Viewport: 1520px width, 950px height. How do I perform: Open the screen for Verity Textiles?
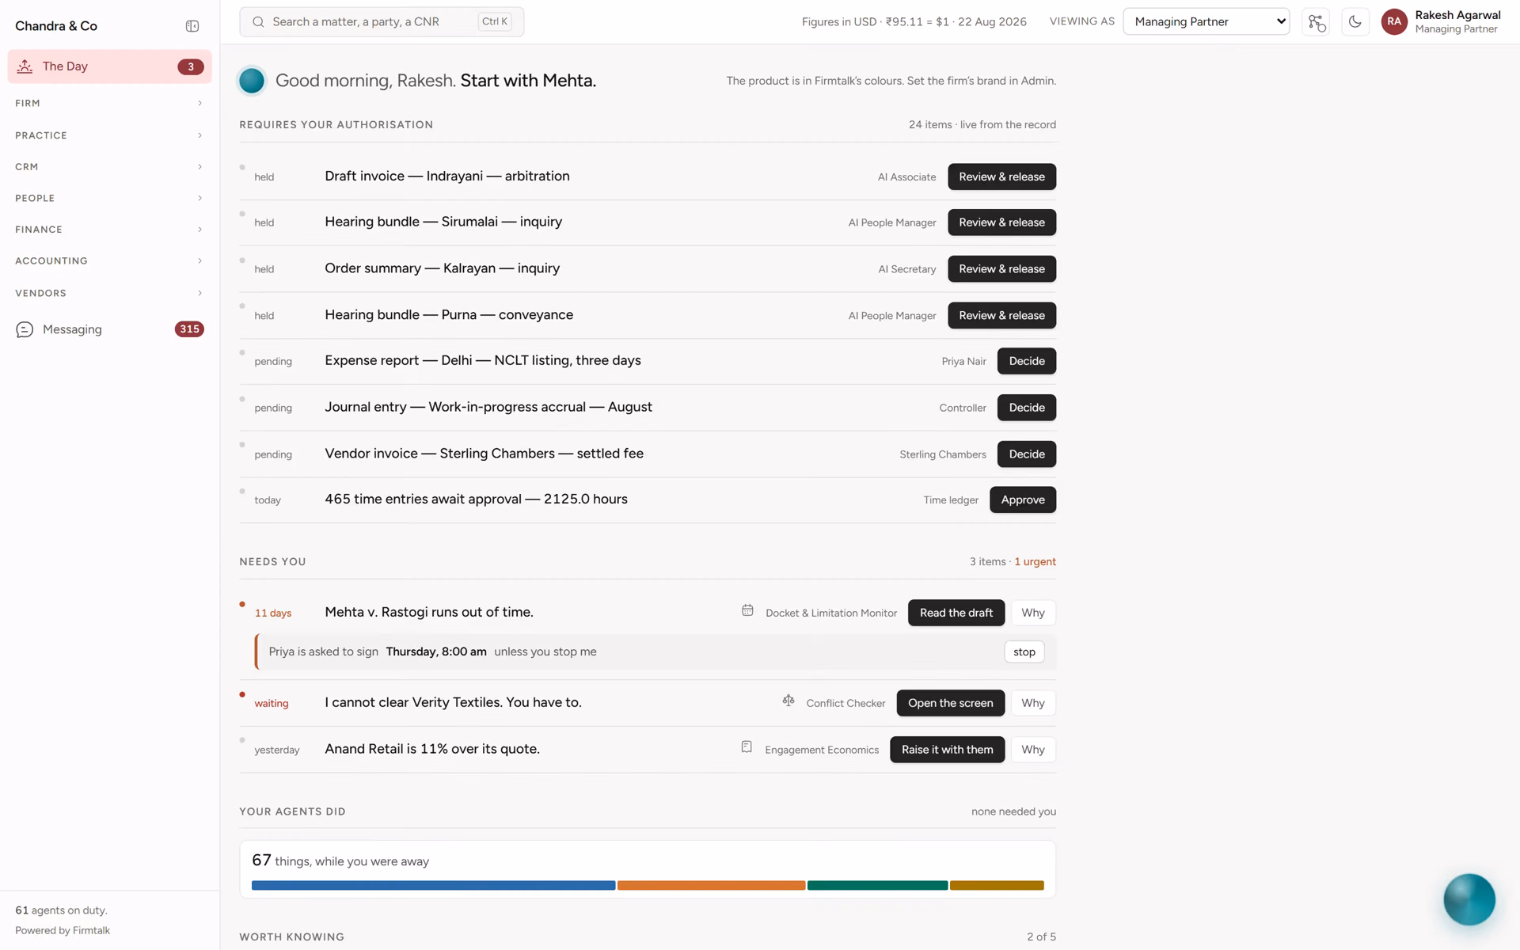[950, 703]
